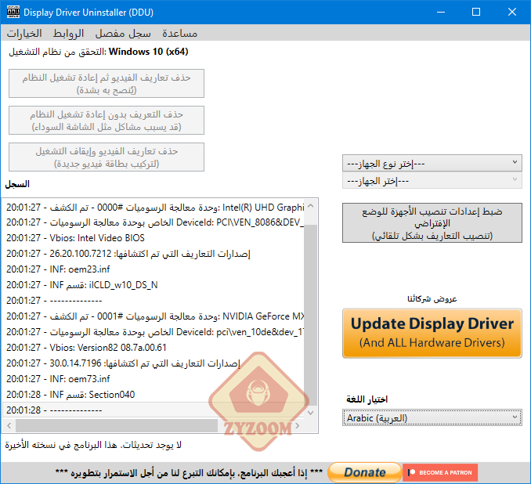Select log line Vbios: Intel Video BIOS
The height and width of the screenshot is (484, 531).
[154, 238]
